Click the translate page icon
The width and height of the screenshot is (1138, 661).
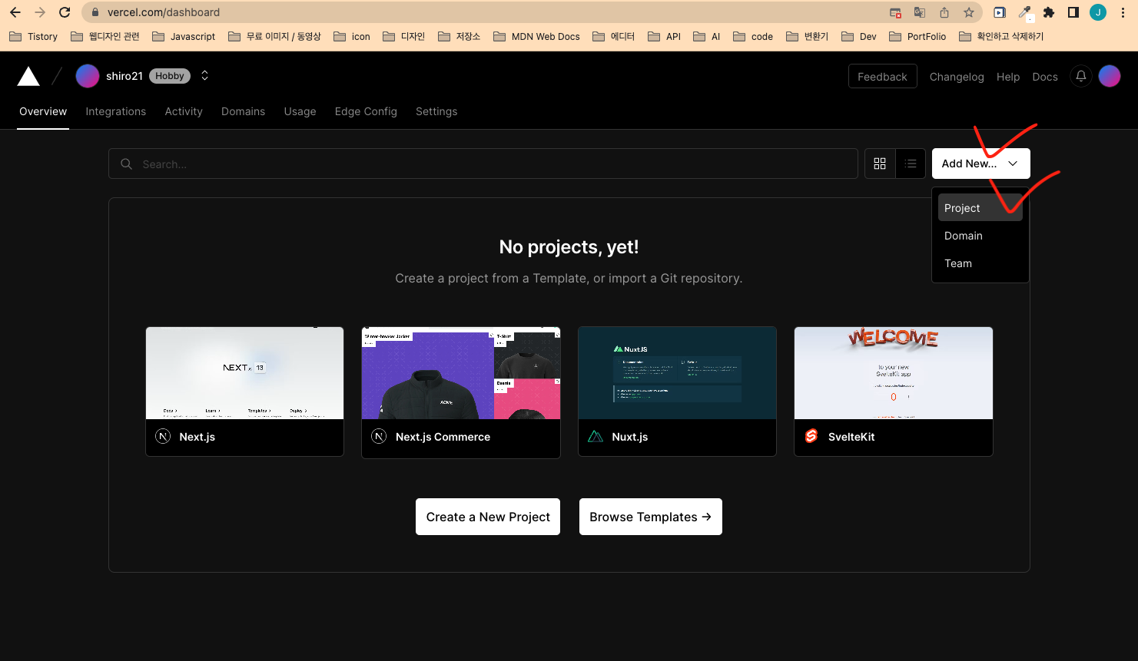920,12
